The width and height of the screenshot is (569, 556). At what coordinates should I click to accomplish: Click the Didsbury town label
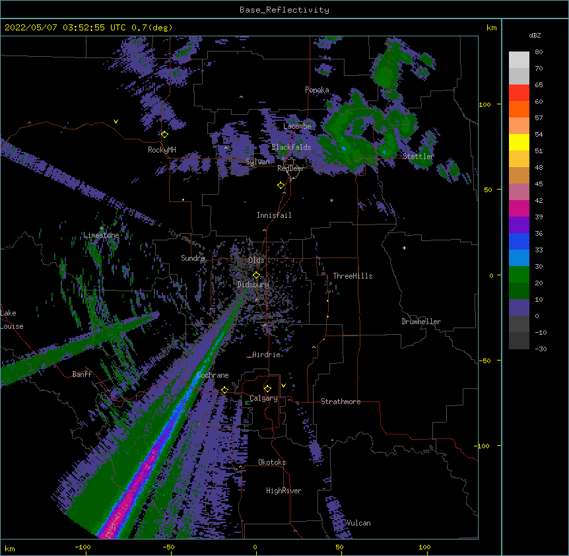253,285
